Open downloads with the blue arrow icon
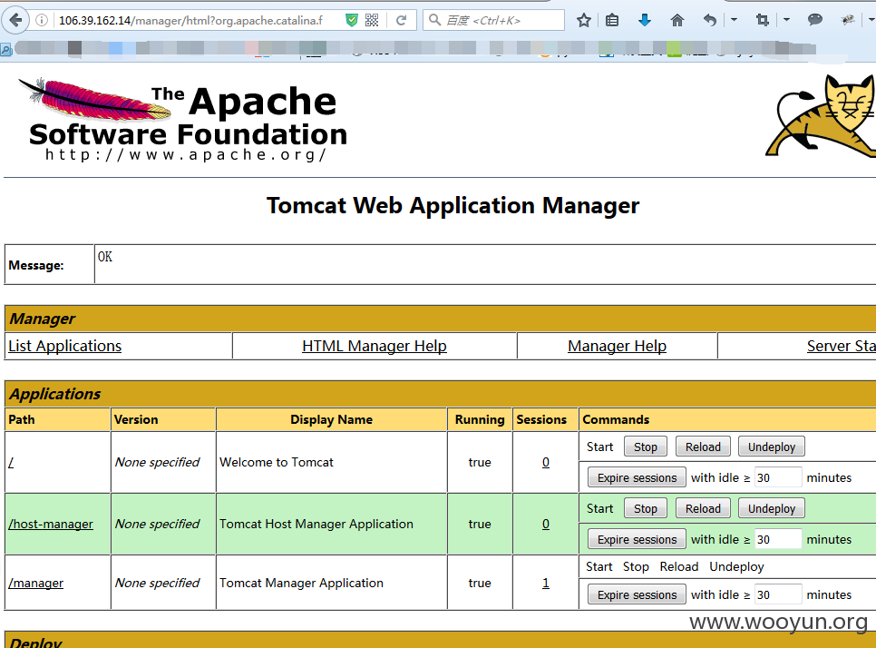The image size is (876, 648). (x=644, y=21)
